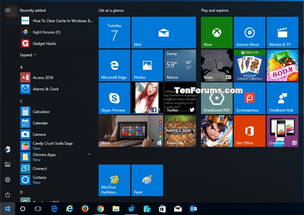The image size is (304, 215).
Task: Open the Paint tile
Action: pyautogui.click(x=147, y=180)
